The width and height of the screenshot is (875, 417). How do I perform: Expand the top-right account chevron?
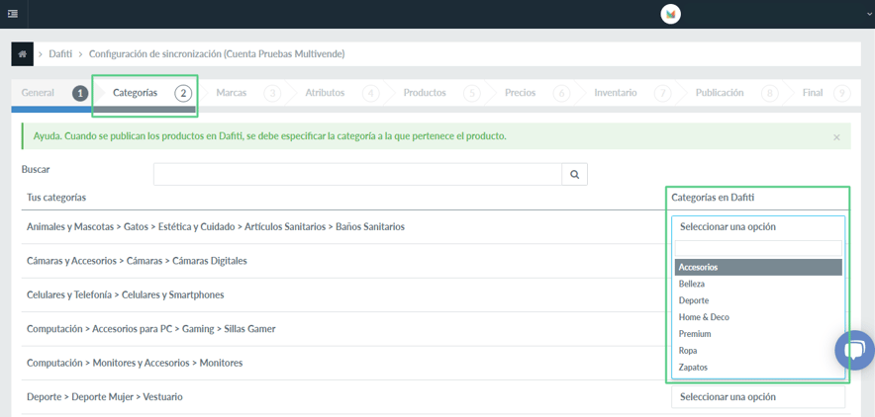tap(870, 15)
